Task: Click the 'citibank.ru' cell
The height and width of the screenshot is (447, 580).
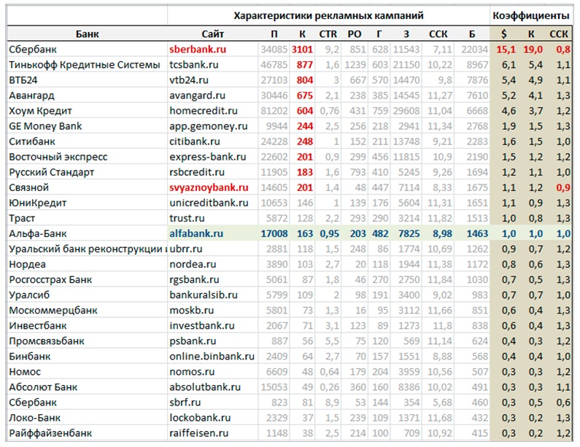Action: [x=213, y=141]
